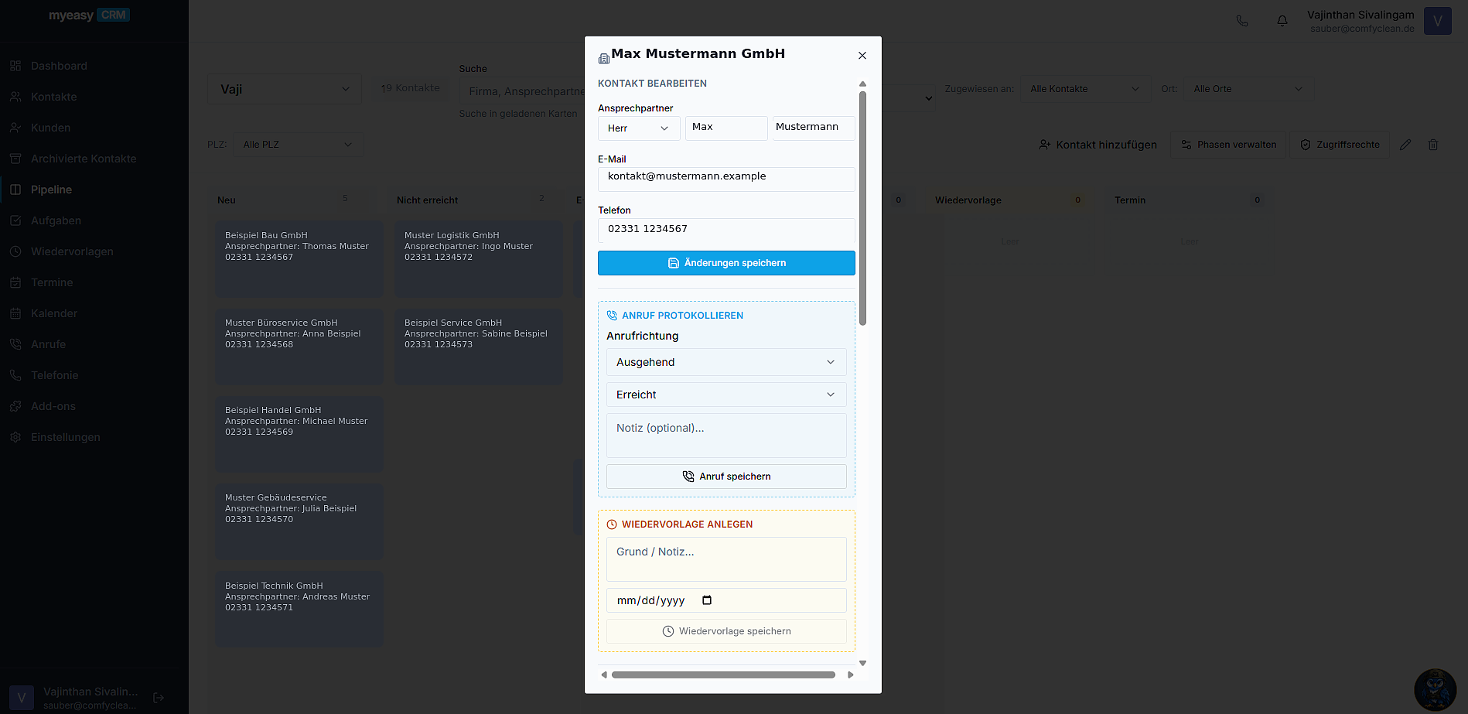Open the Herr salutation dropdown
This screenshot has height=714, width=1468.
pyautogui.click(x=639, y=128)
